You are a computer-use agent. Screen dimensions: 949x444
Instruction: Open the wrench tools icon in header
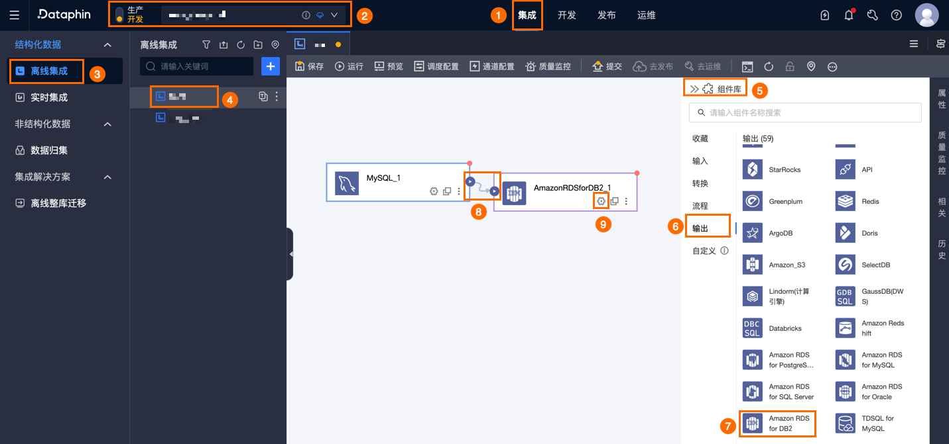(x=873, y=15)
